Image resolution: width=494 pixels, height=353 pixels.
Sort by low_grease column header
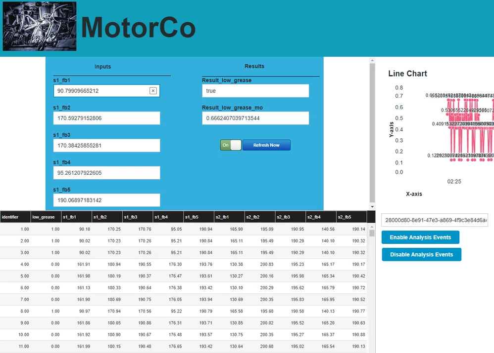click(x=46, y=217)
